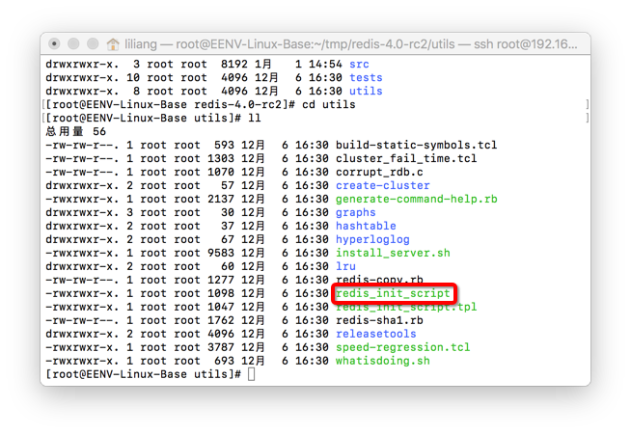Click redis_init_script.tpl file name
The height and width of the screenshot is (434, 631).
[x=406, y=308]
